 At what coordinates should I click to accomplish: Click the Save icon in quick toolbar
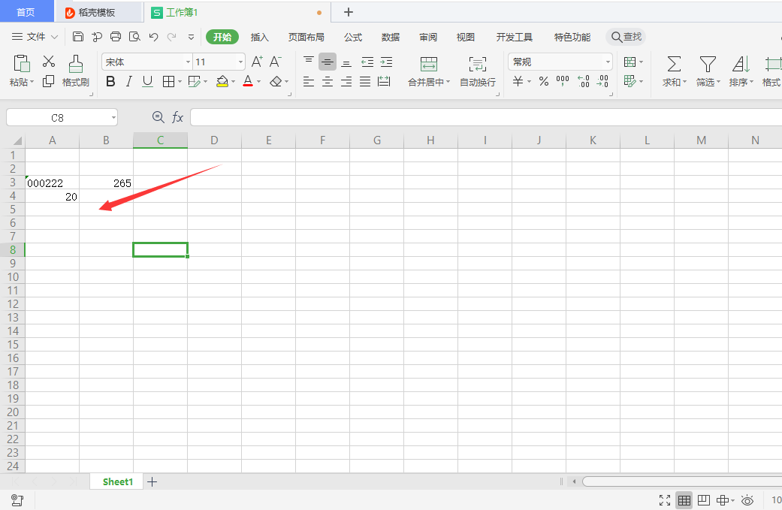point(78,37)
